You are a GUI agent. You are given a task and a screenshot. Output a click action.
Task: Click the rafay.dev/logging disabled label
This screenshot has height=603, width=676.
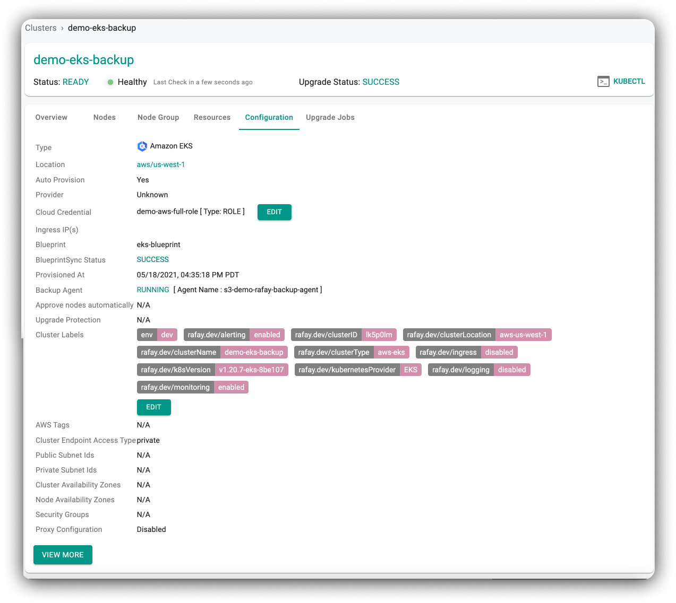479,370
